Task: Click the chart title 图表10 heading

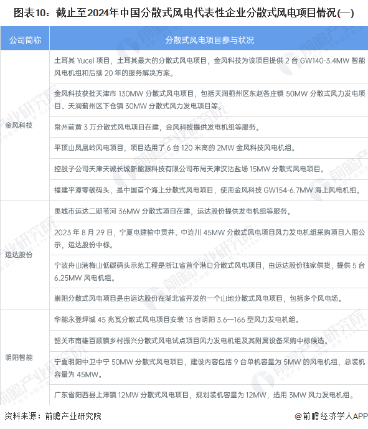Action: [x=184, y=13]
